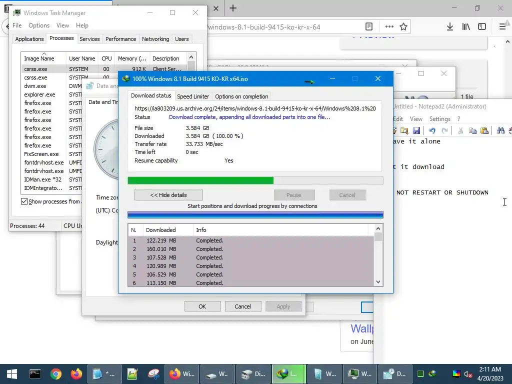Open Notepad2 View menu
The height and width of the screenshot is (384, 512).
pyautogui.click(x=416, y=119)
